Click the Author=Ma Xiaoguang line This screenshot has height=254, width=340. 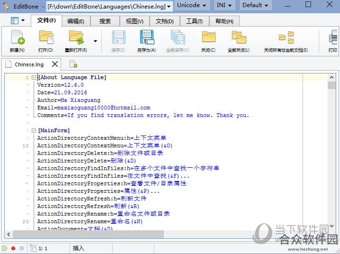[x=69, y=100]
